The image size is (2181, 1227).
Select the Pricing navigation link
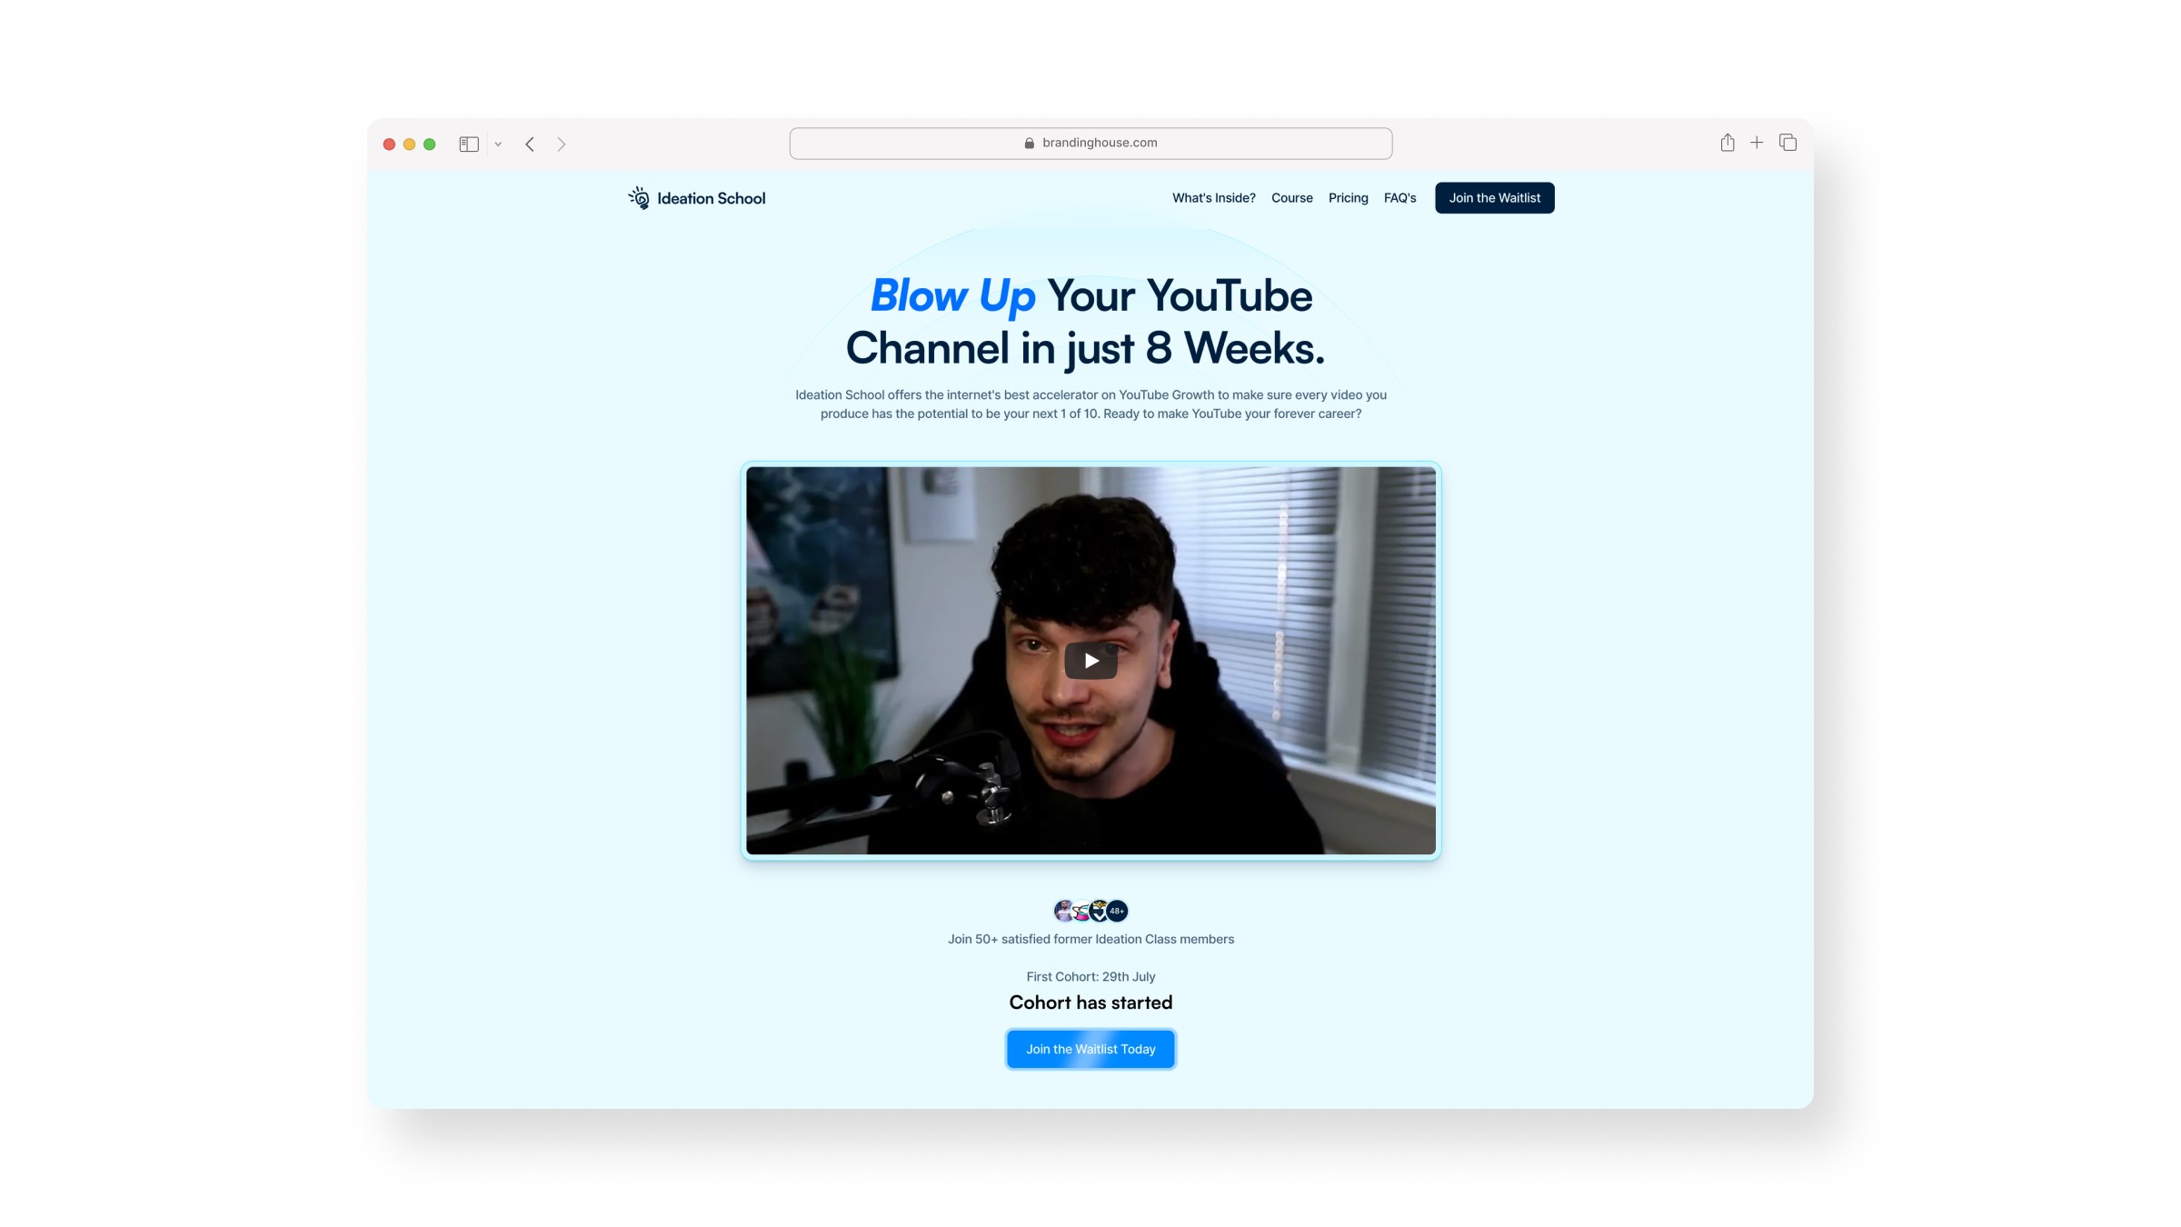coord(1347,196)
